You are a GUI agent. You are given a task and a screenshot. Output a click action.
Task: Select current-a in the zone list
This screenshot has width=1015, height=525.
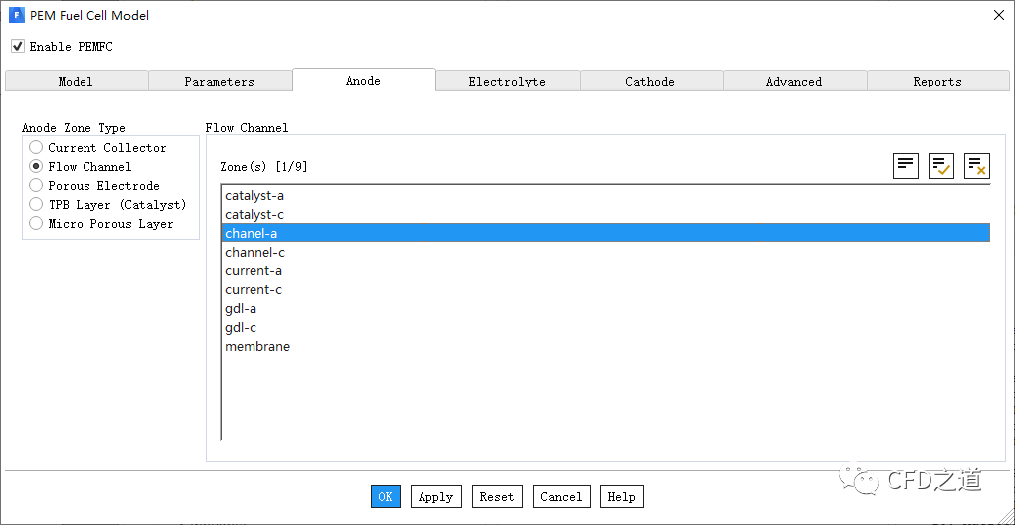coord(605,270)
